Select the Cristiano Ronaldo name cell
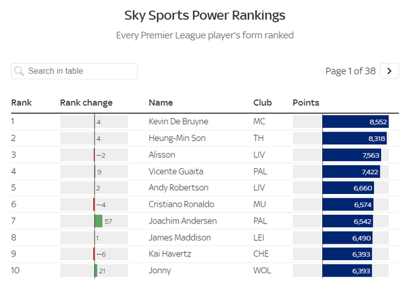The height and width of the screenshot is (291, 410). click(182, 204)
